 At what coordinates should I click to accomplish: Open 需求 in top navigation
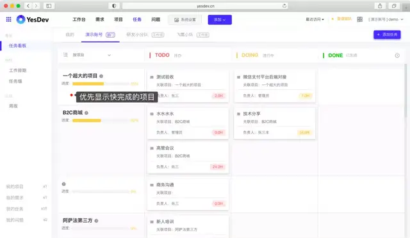pos(100,20)
